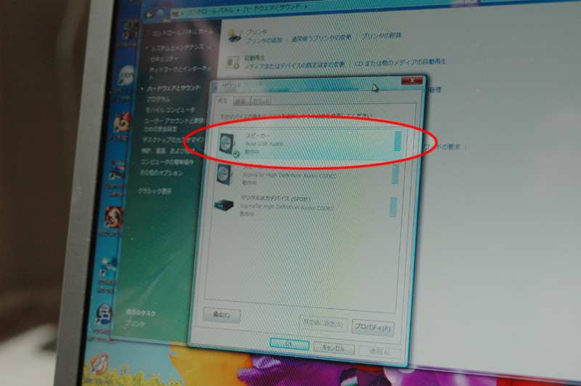This screenshot has width=581, height=386.
Task: Click コントロールパネル in address breadcrumb
Action: [x=211, y=12]
